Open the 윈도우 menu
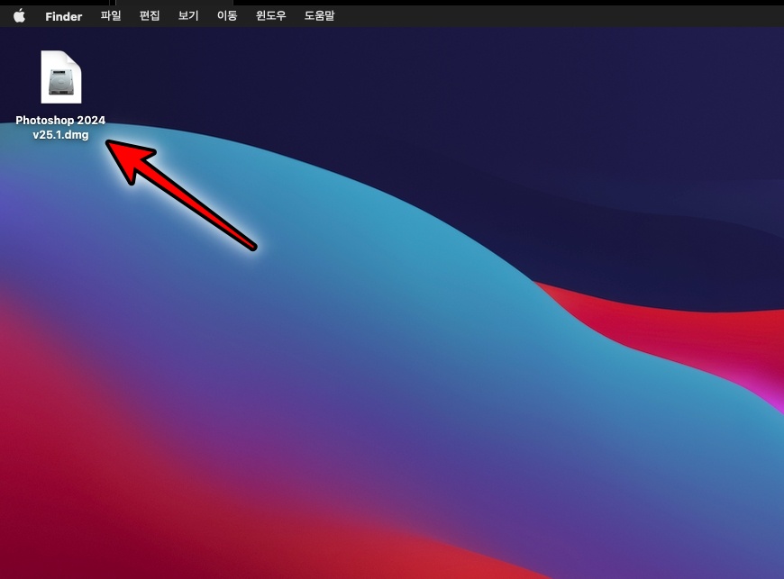 point(271,16)
